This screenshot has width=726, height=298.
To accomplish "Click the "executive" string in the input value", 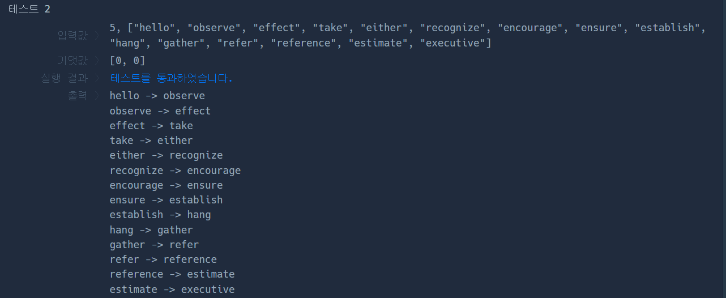I will pos(452,43).
